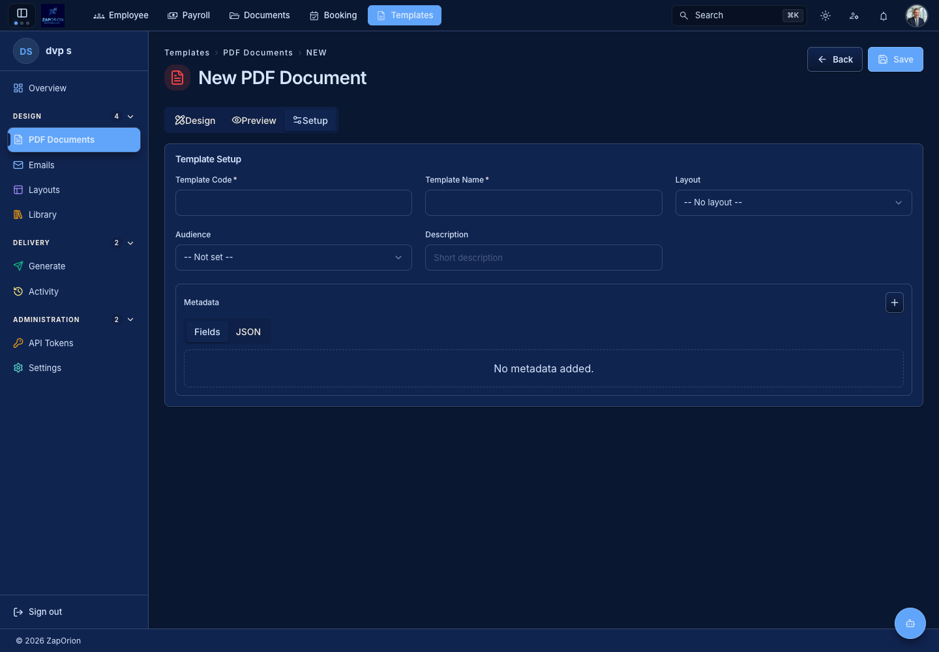Collapse the Design section chevron

pyautogui.click(x=130, y=116)
